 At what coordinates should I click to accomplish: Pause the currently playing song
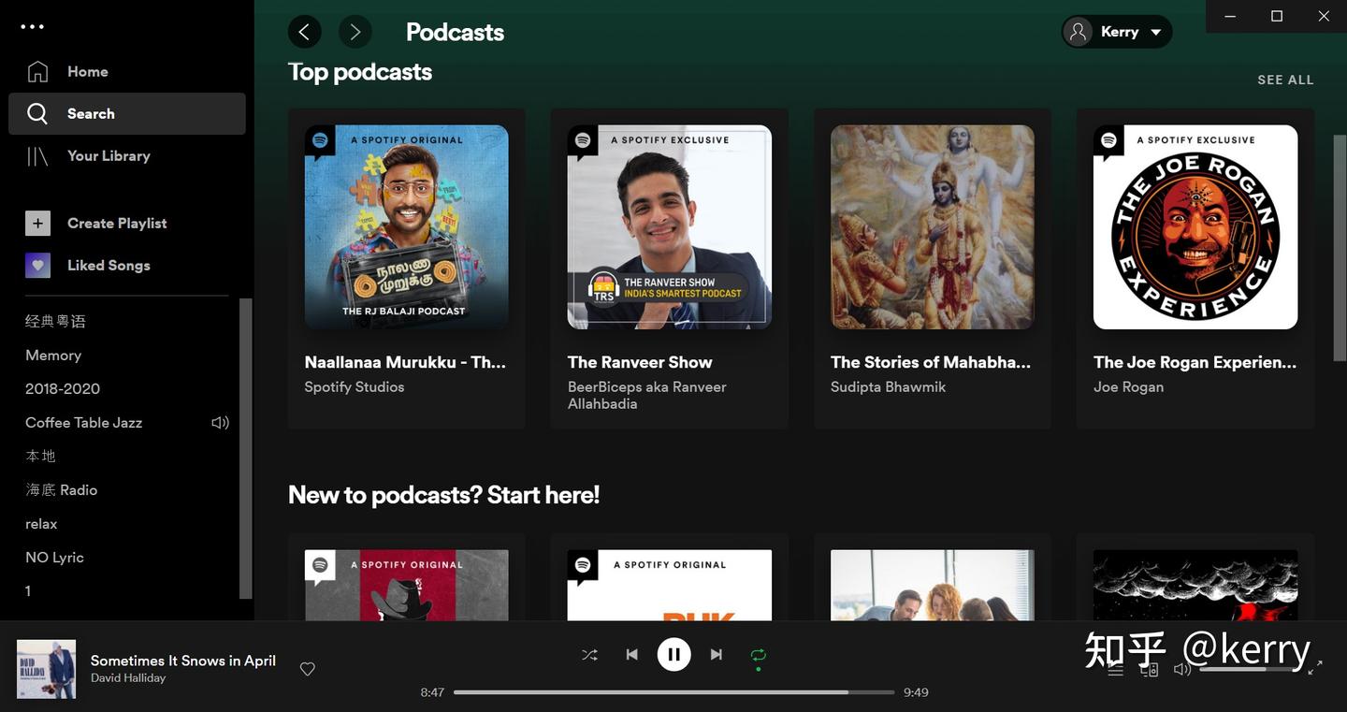[x=673, y=652]
